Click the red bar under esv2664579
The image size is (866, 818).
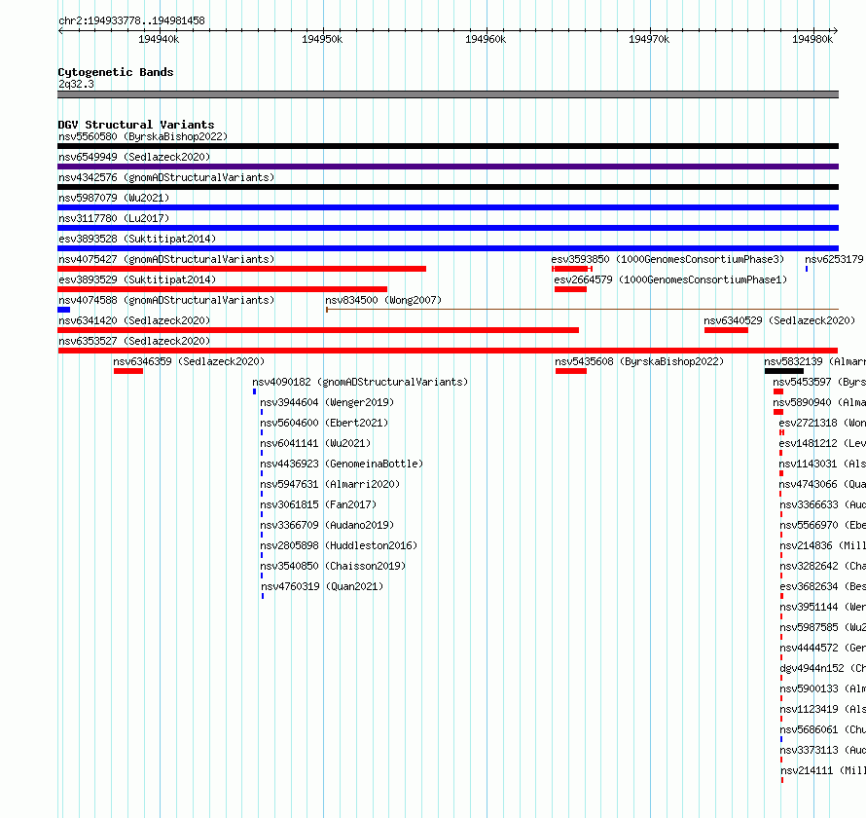(570, 289)
